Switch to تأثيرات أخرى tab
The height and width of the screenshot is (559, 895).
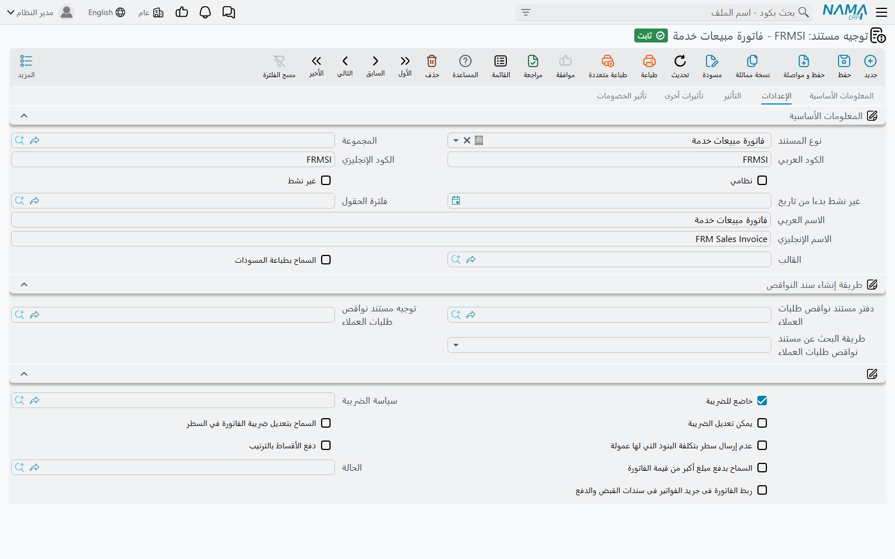coord(684,96)
